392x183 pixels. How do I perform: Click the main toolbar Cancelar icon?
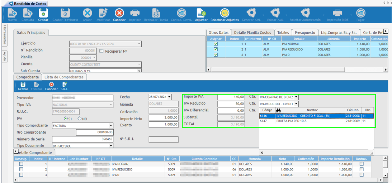point(119,13)
